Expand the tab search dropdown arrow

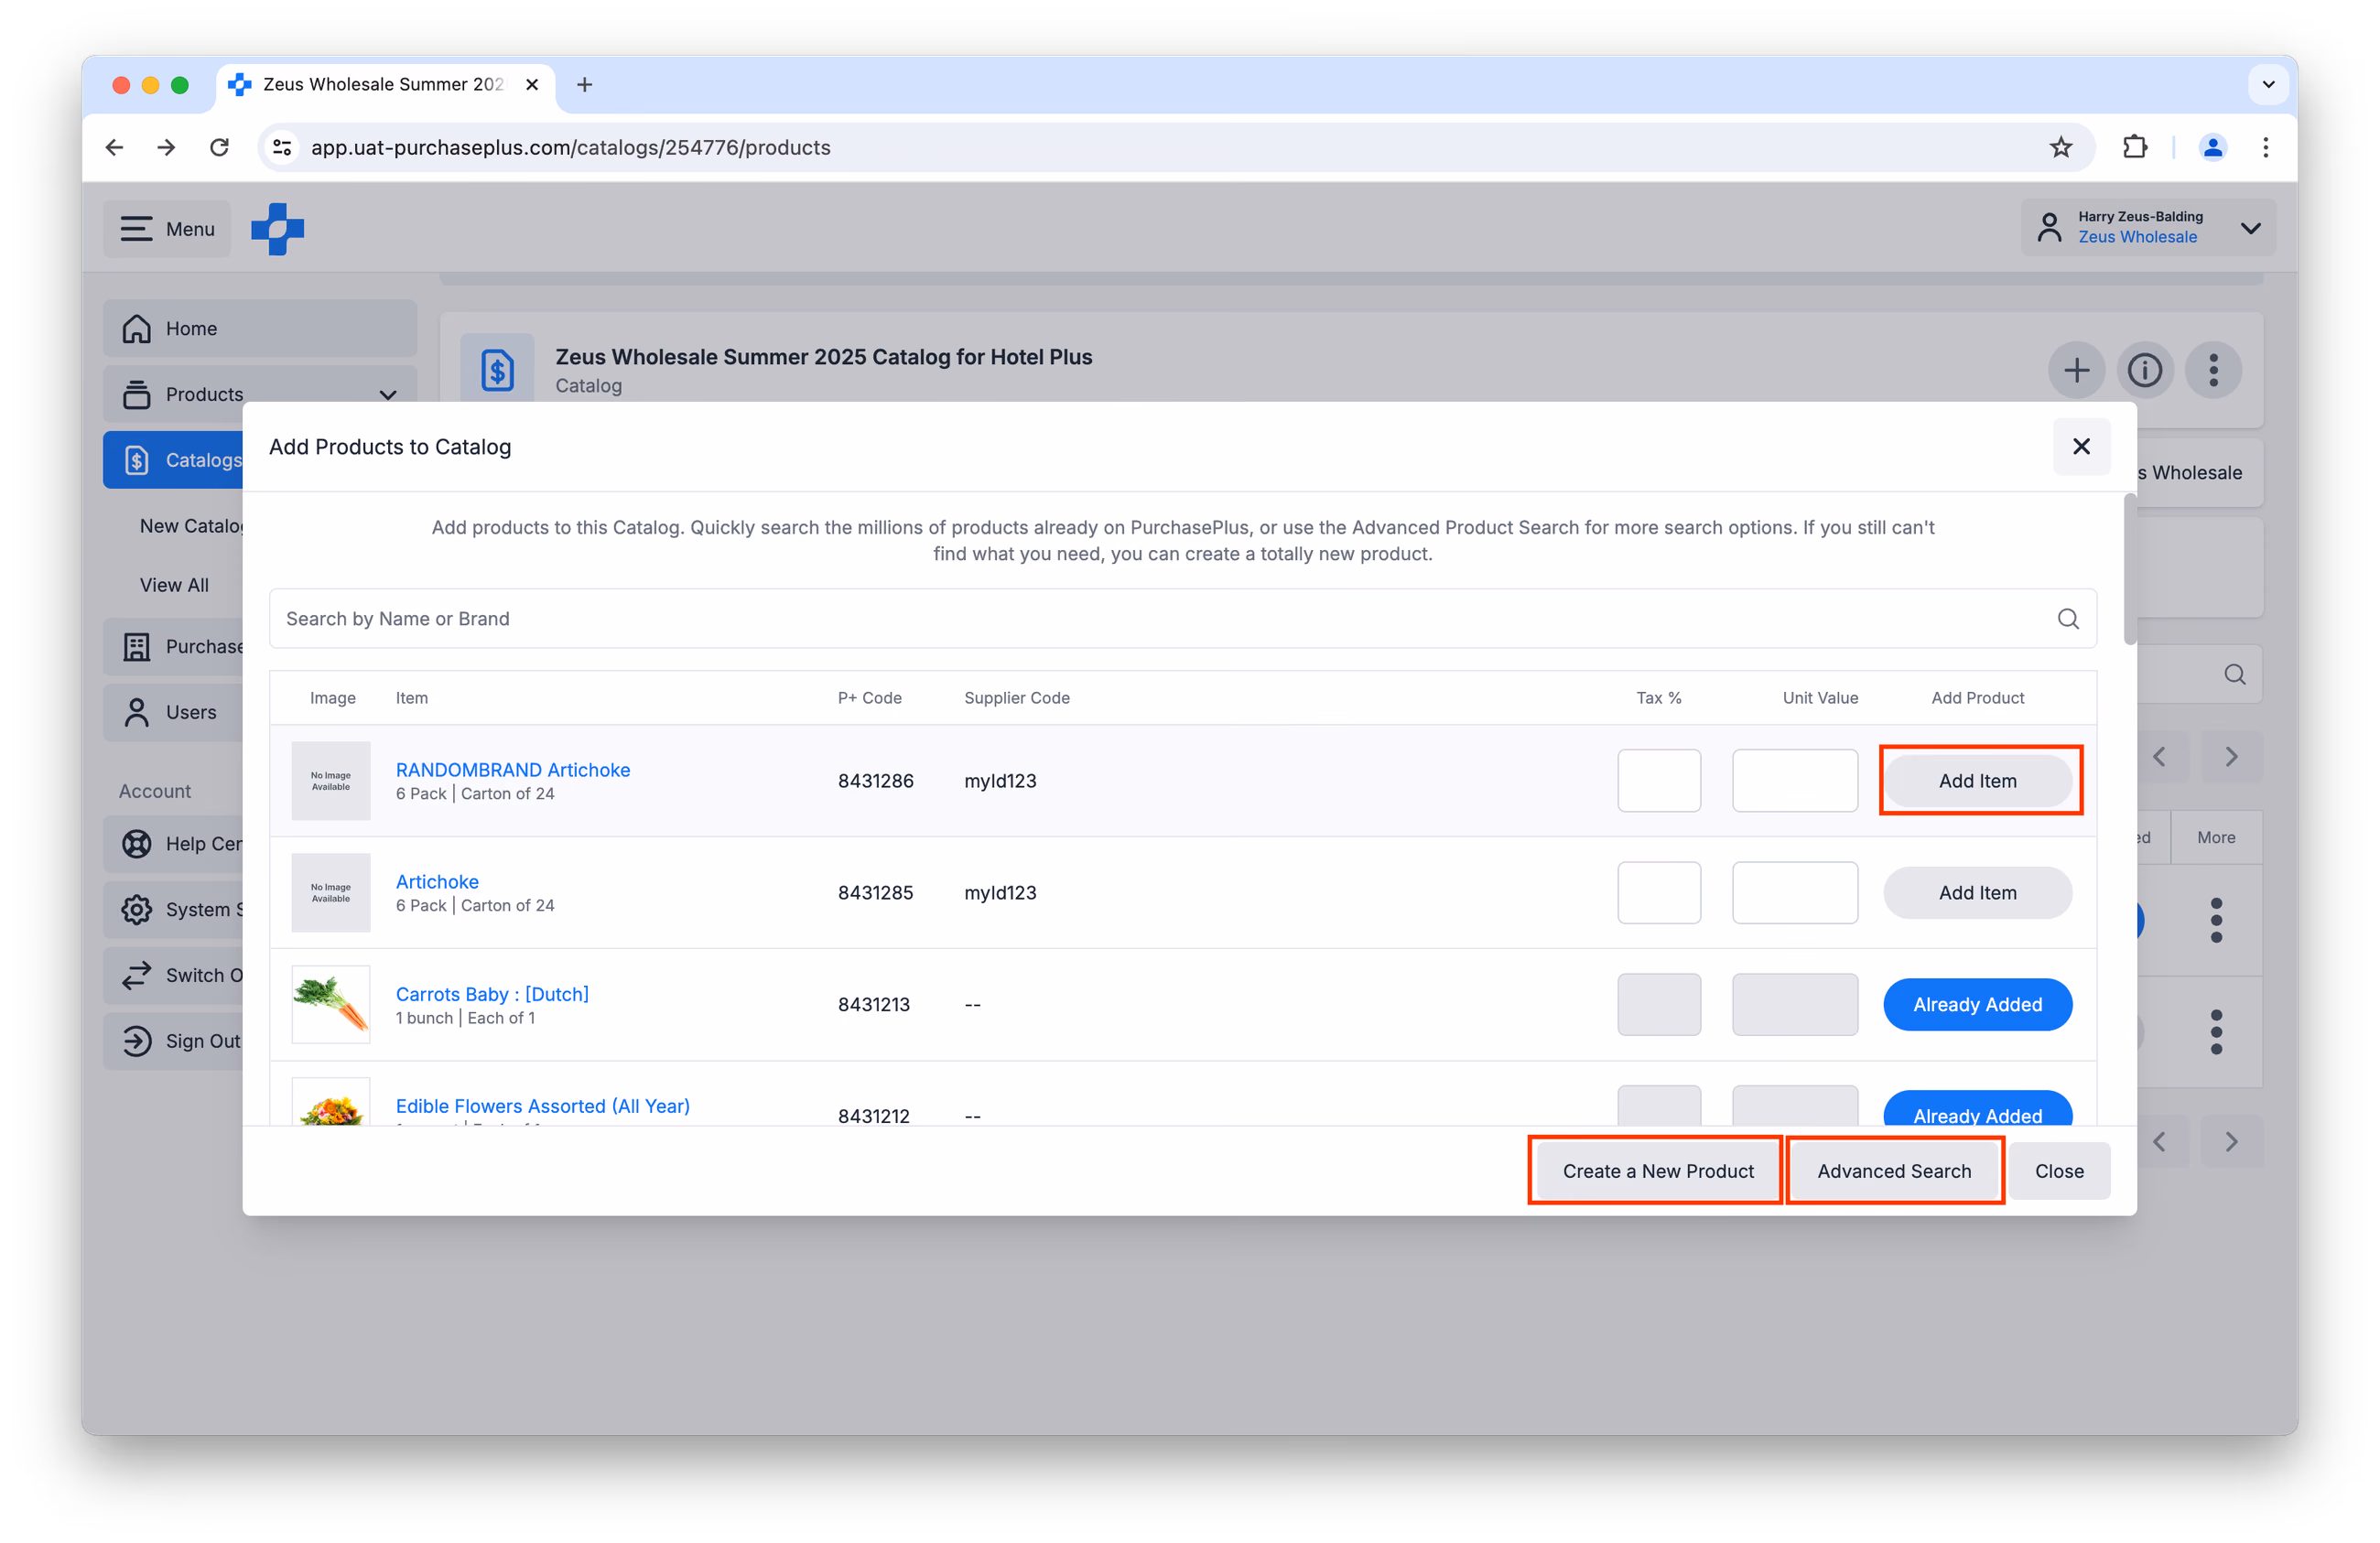point(2267,85)
